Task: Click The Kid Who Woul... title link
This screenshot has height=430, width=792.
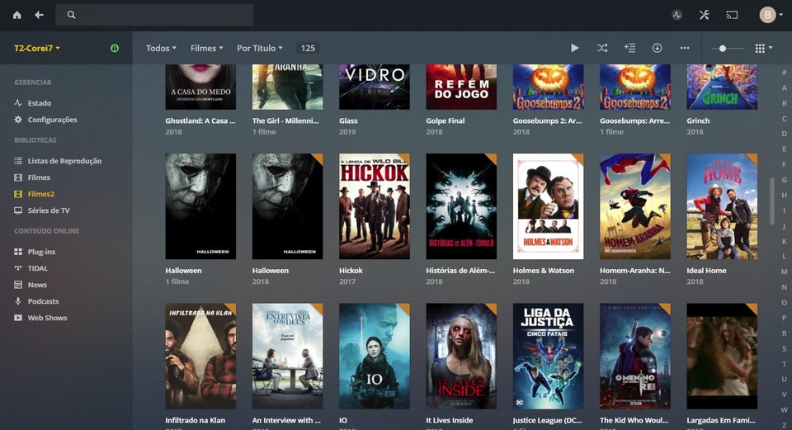Action: tap(634, 420)
